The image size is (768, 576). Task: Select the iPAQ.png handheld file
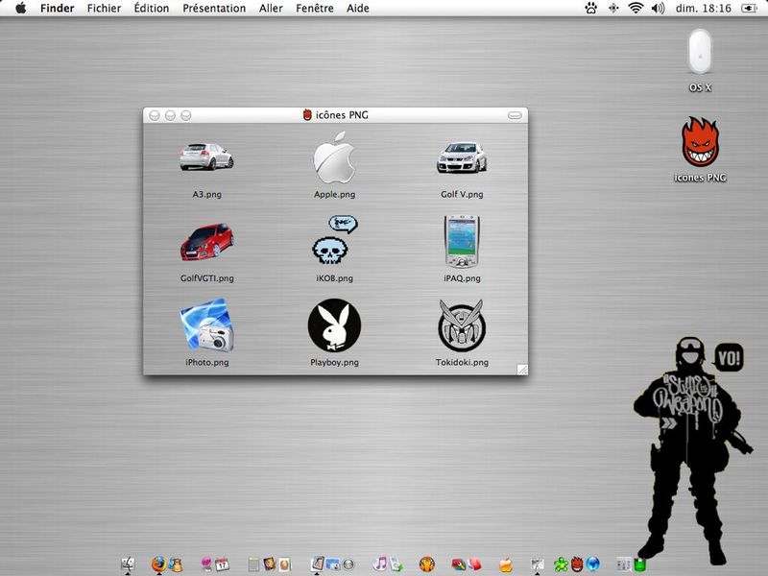462,242
